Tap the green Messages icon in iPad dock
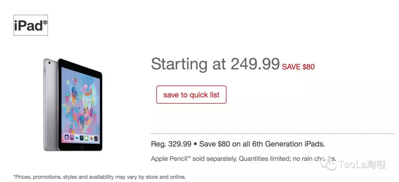 (x=86, y=138)
